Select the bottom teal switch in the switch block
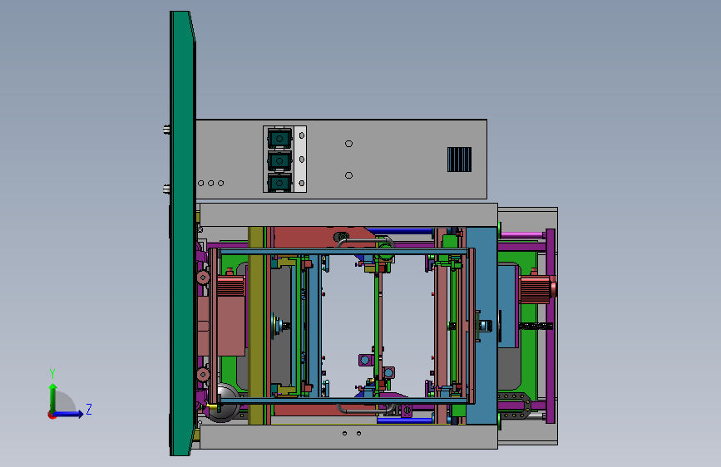The height and width of the screenshot is (467, 721). click(x=279, y=183)
